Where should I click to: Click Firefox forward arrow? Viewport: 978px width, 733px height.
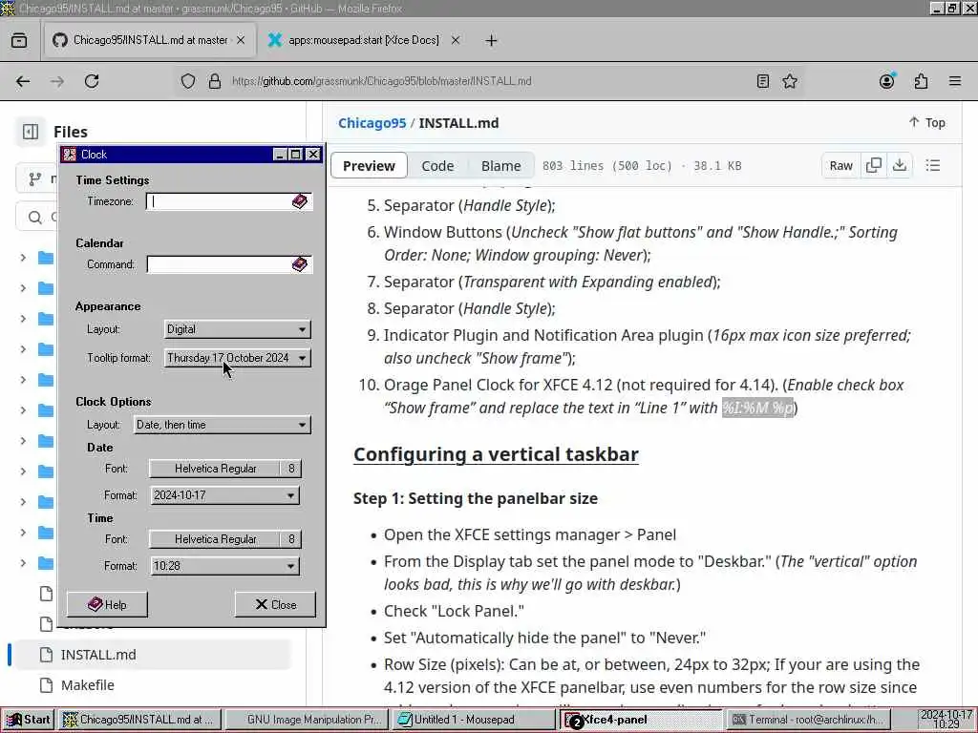click(57, 81)
